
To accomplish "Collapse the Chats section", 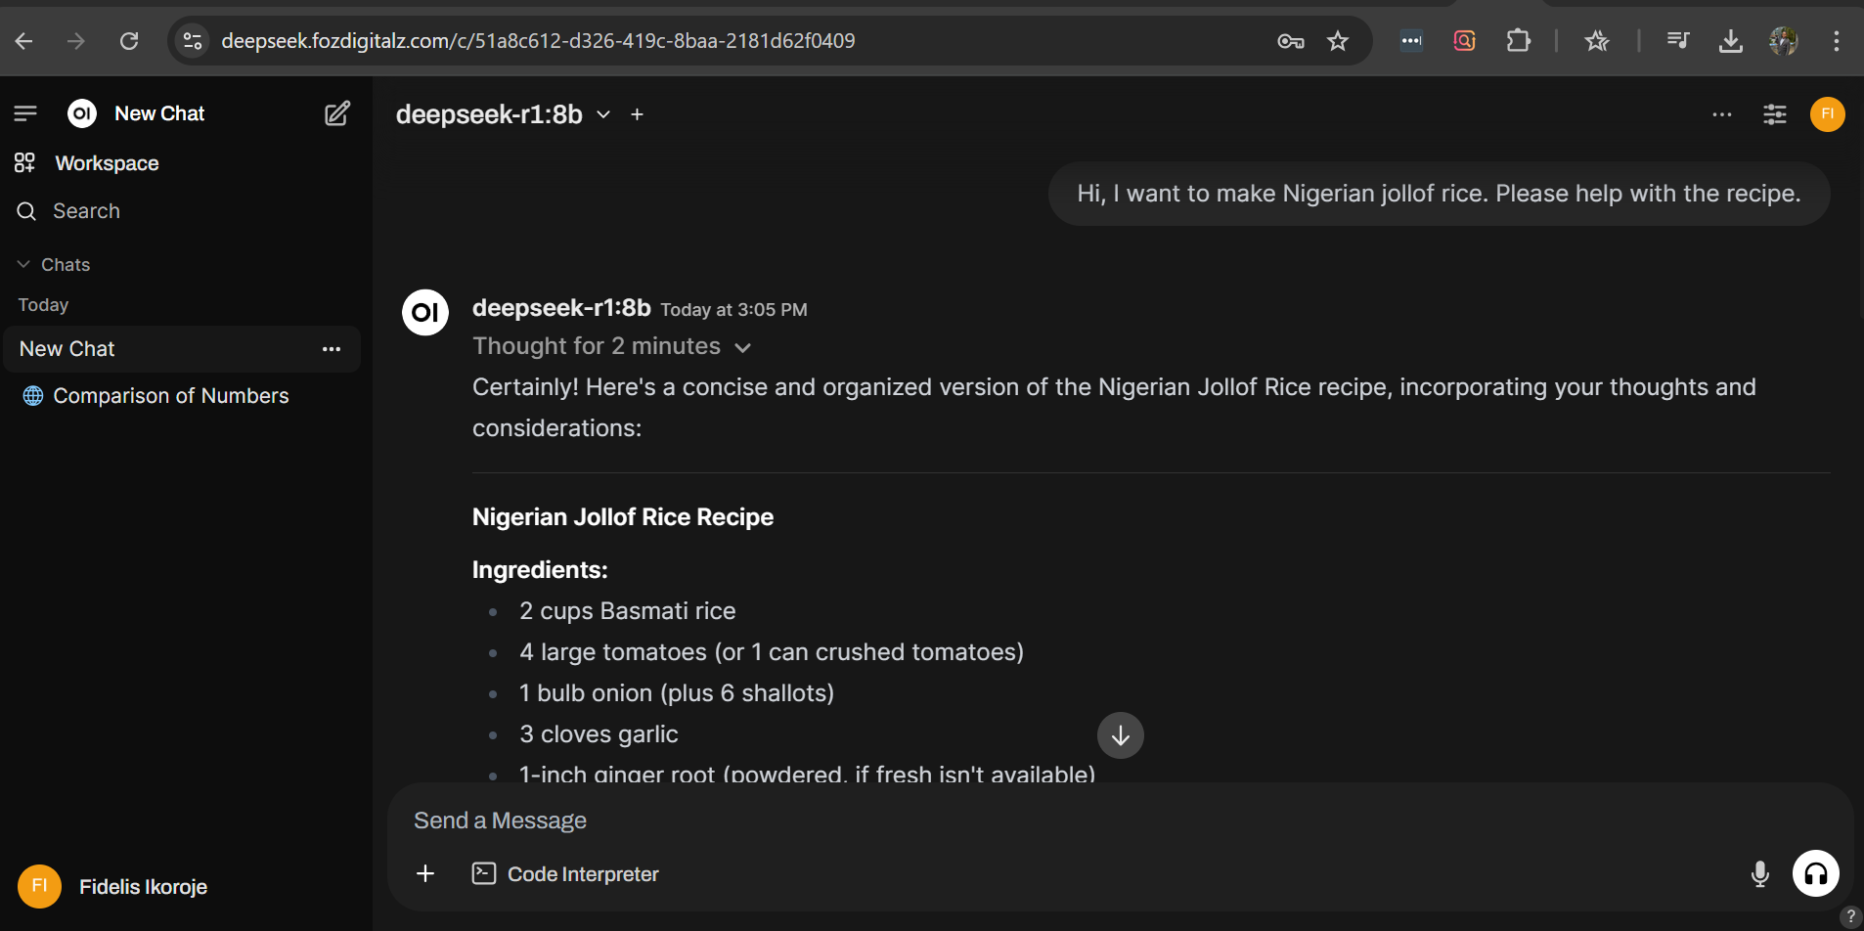I will [x=54, y=265].
